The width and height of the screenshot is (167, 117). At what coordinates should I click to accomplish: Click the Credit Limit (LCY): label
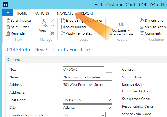(x=136, y=91)
